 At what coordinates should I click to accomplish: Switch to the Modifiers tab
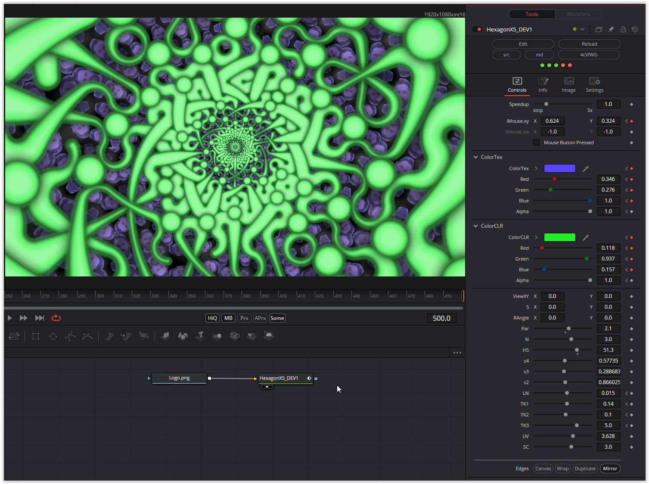click(578, 14)
